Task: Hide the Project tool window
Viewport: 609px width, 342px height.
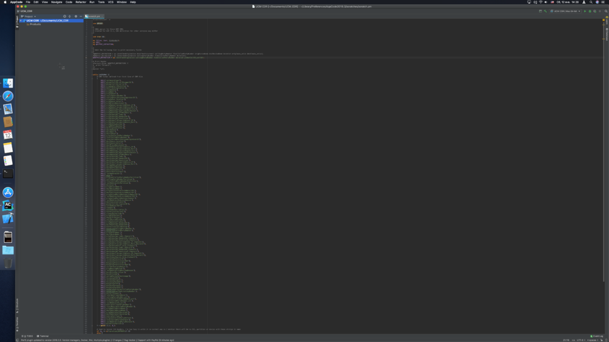Action: pos(80,16)
